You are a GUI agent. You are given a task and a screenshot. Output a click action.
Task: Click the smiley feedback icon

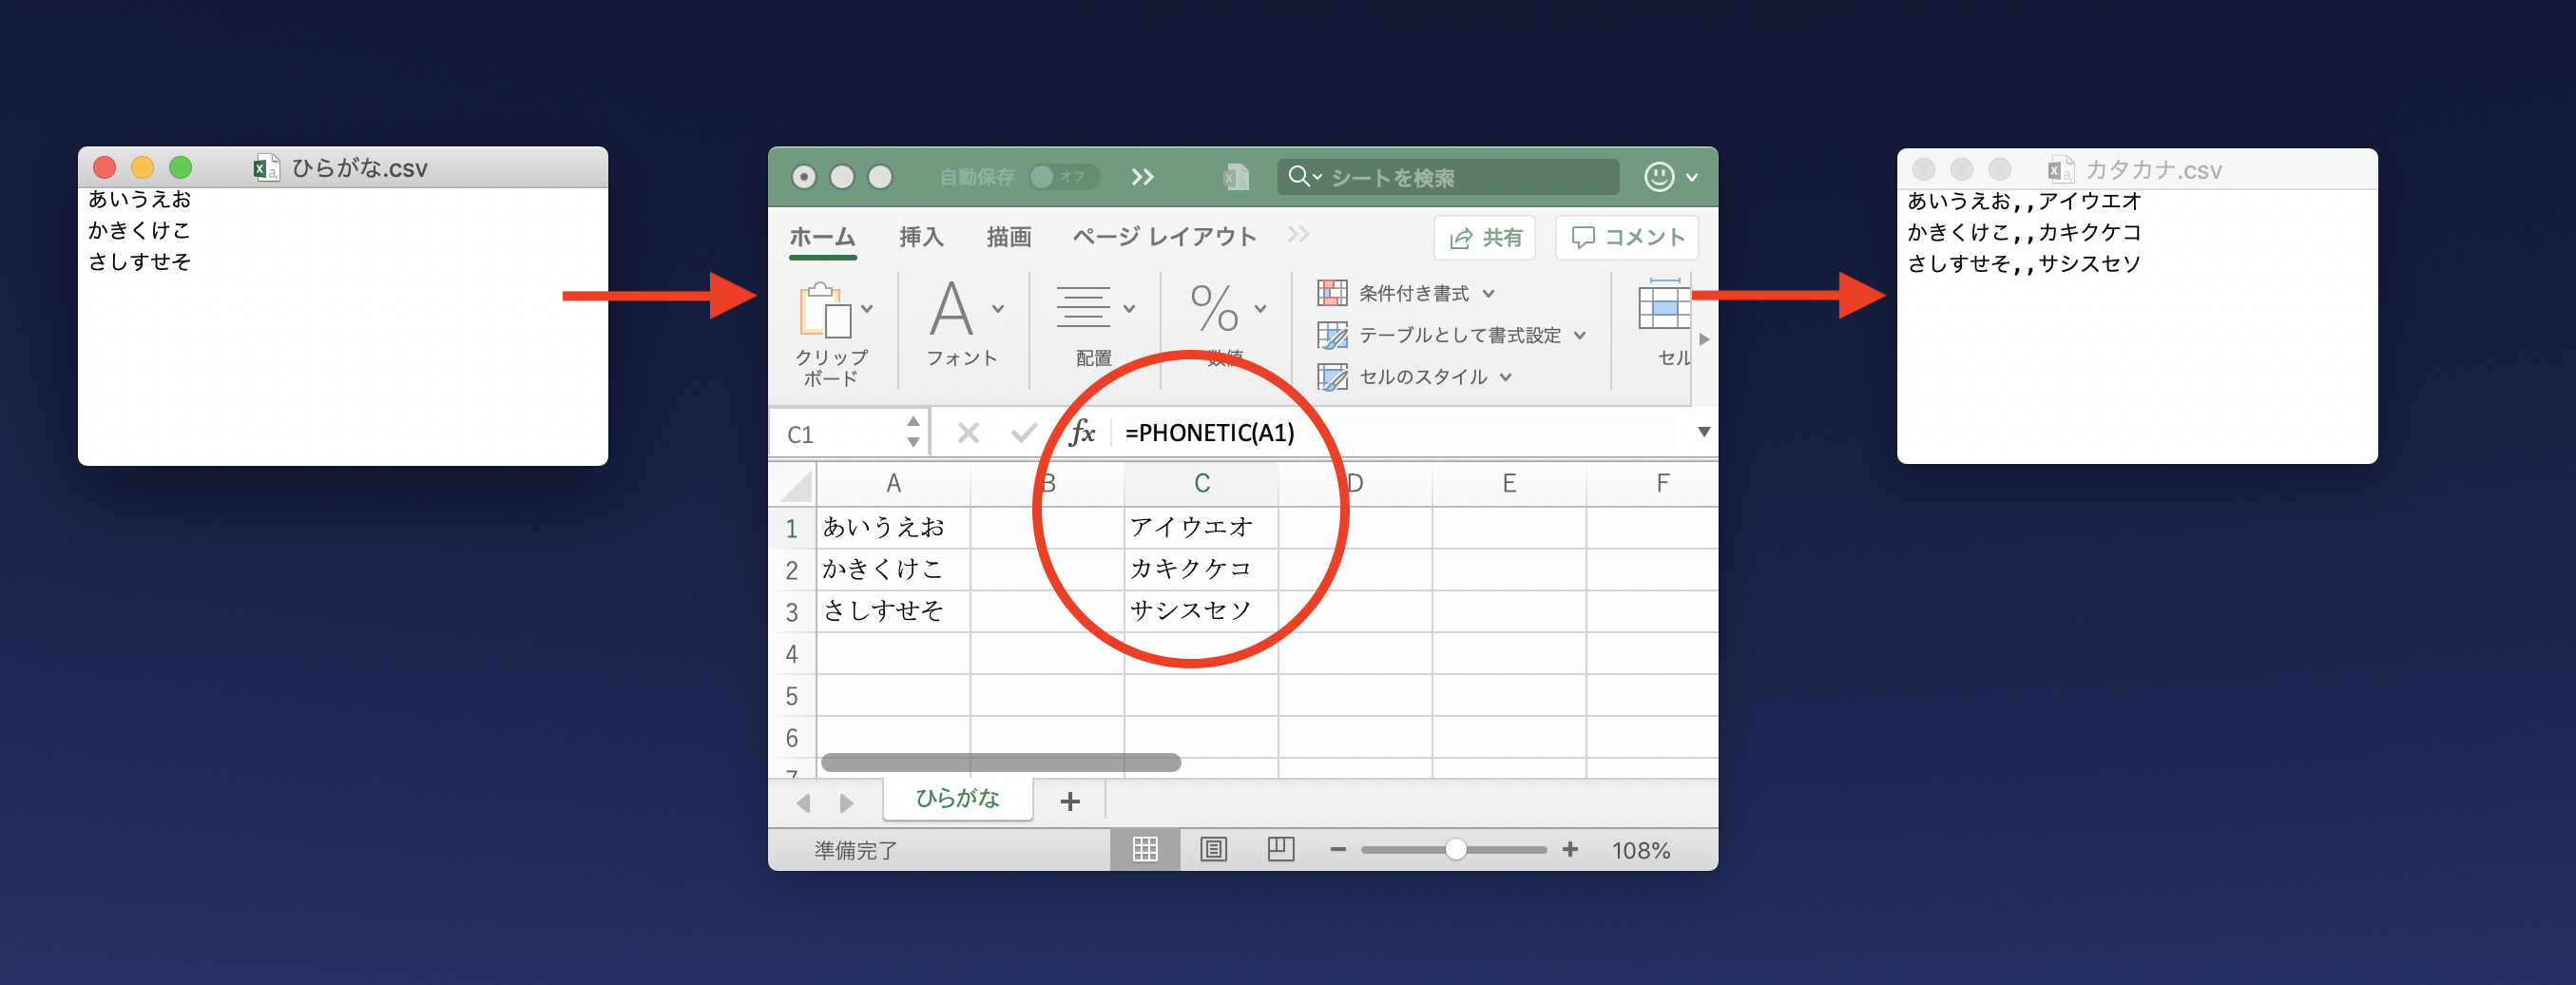coord(1659,177)
